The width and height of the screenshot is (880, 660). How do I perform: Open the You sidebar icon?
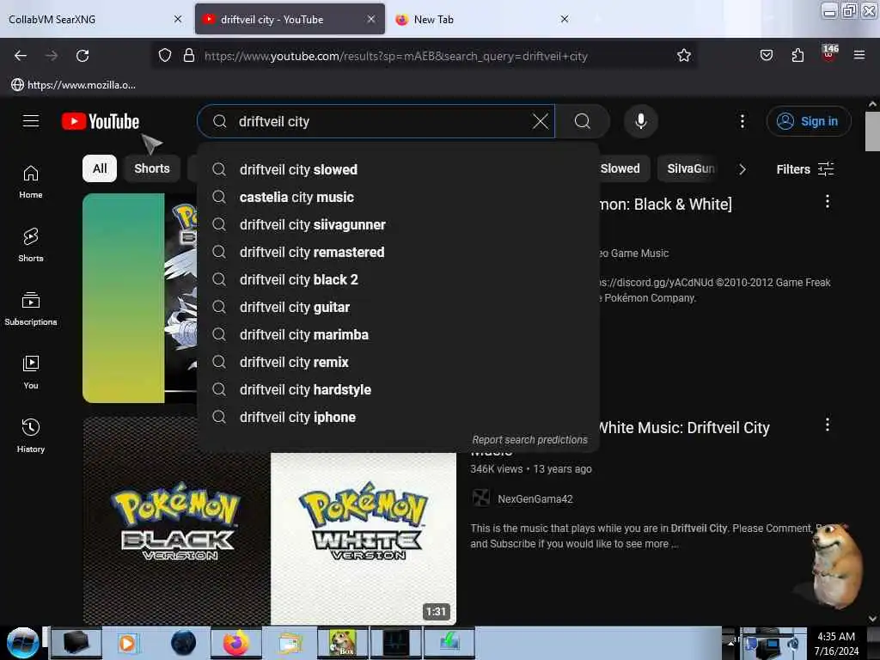[x=31, y=372]
